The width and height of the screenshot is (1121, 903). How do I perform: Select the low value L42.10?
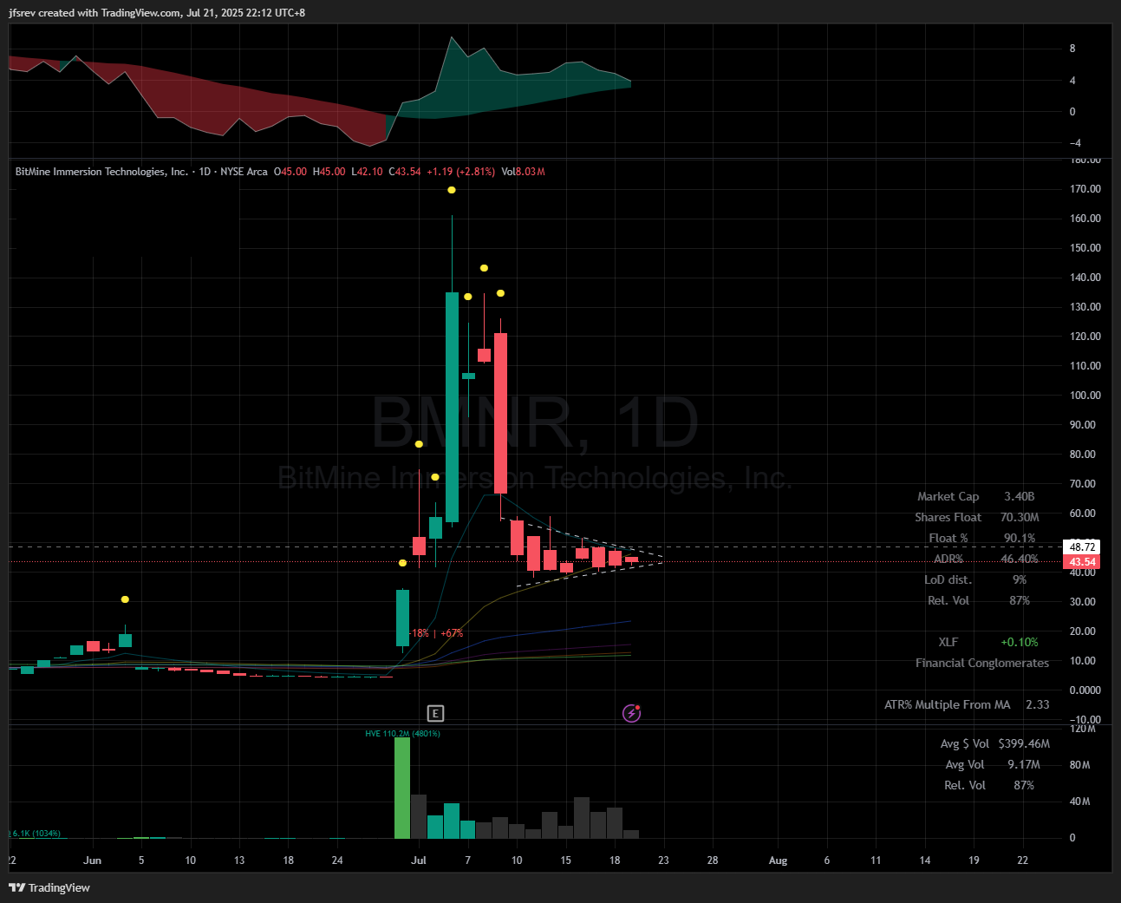(x=367, y=172)
